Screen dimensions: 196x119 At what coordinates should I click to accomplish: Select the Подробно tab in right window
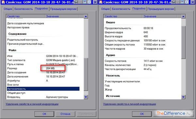pyautogui.click(x=139, y=8)
